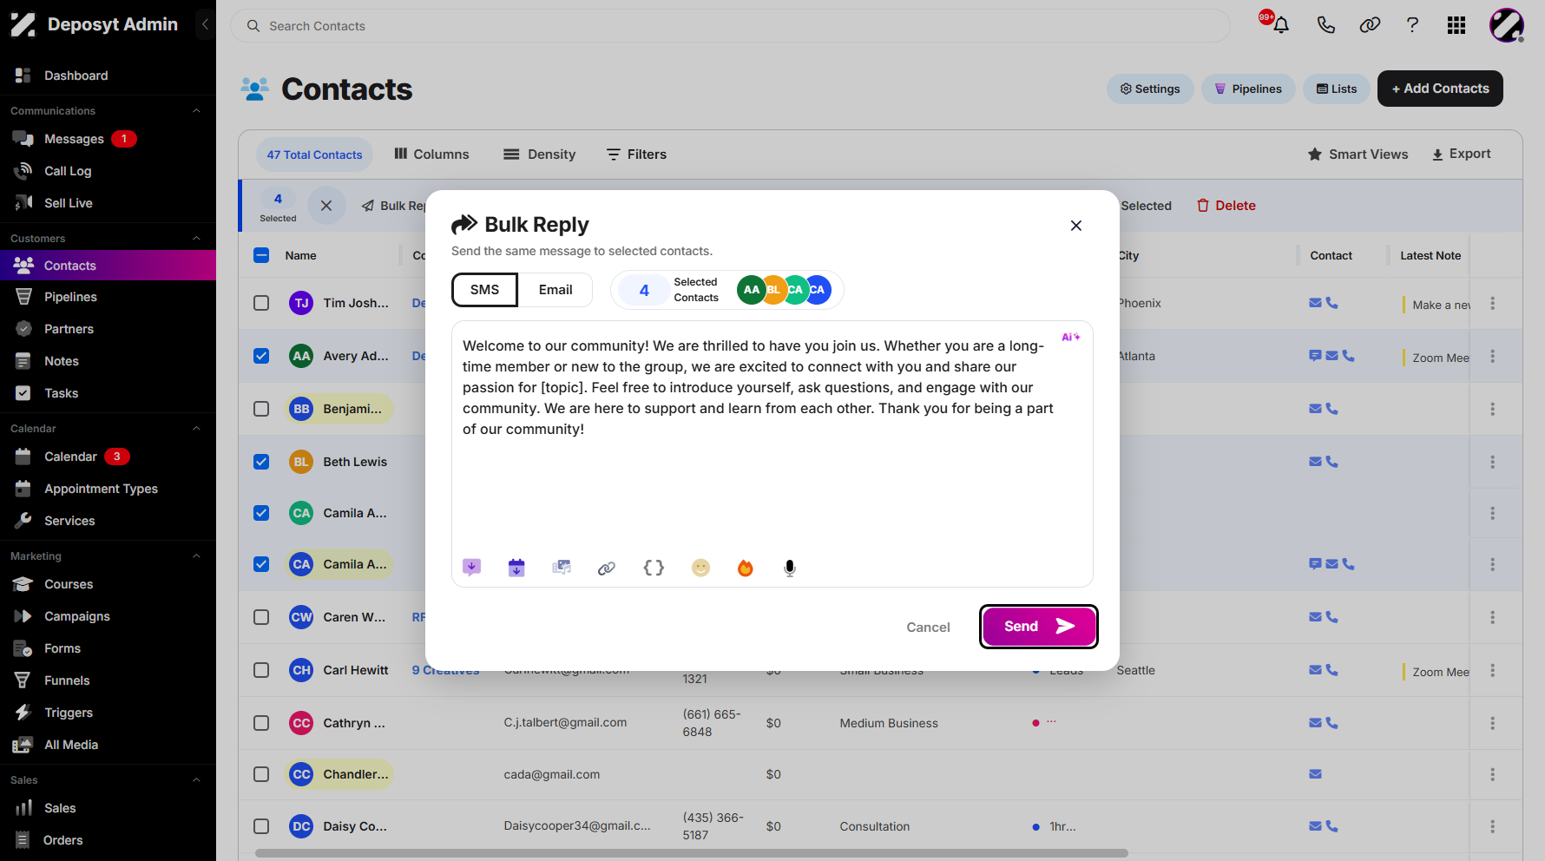Cancel the Bulk Reply dialog
Viewport: 1545px width, 861px height.
pos(928,627)
